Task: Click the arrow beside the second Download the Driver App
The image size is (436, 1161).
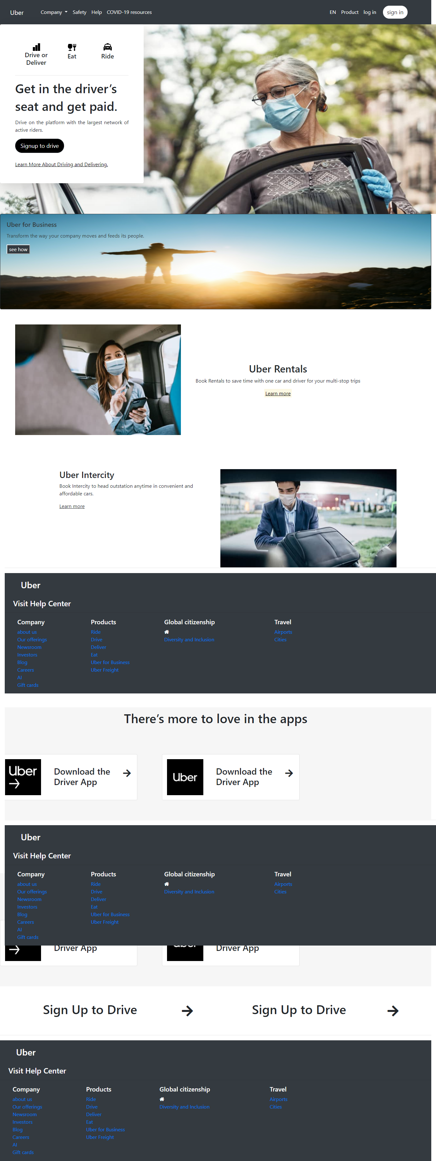Action: click(x=289, y=773)
